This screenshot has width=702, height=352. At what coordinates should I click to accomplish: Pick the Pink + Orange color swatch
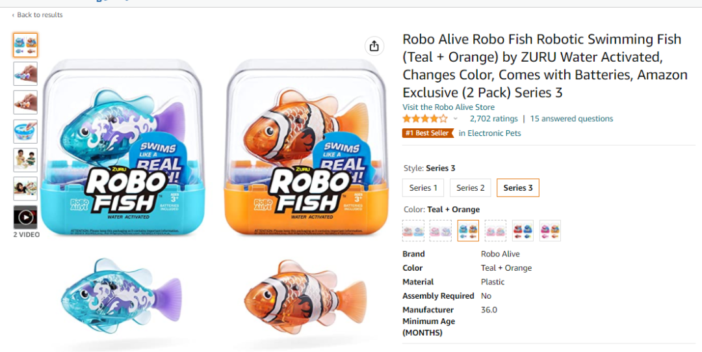point(550,230)
